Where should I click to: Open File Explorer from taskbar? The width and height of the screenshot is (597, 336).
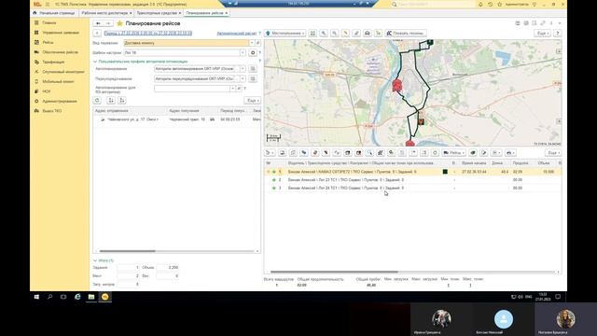pyautogui.click(x=91, y=297)
